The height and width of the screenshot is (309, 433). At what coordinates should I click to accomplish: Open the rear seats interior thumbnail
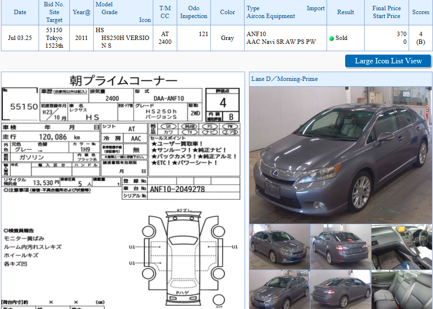click(402, 290)
